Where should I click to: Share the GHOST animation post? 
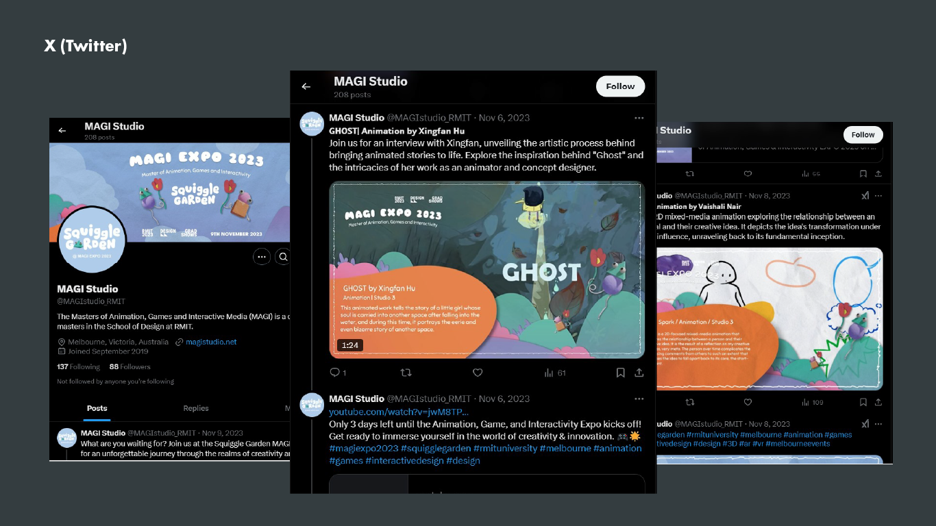(639, 373)
